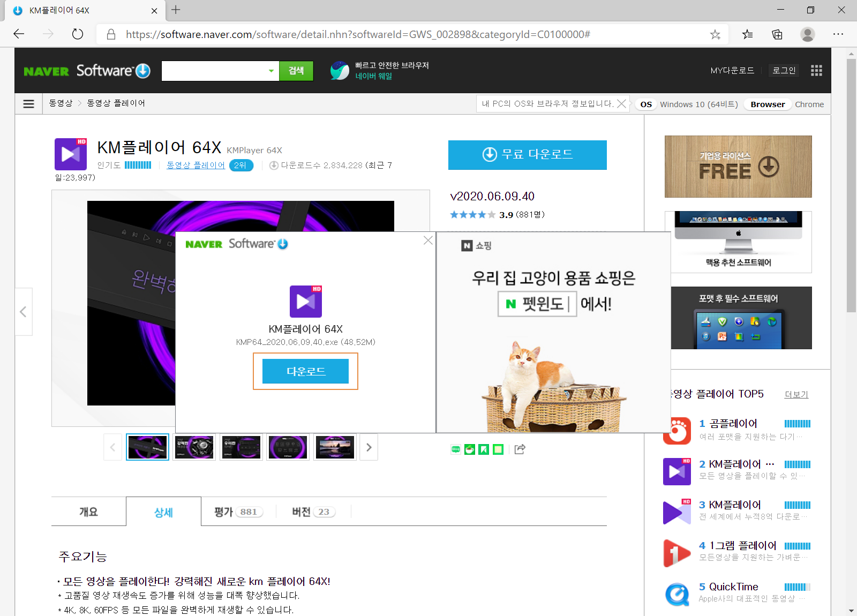Click the page vertical scrollbar
The height and width of the screenshot is (616, 857).
tap(851, 185)
